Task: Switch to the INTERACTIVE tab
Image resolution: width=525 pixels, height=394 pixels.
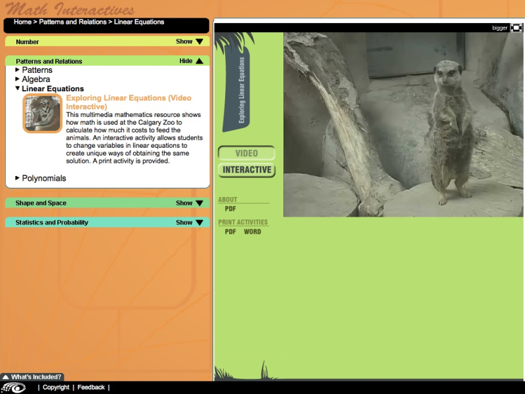Action: click(x=246, y=170)
